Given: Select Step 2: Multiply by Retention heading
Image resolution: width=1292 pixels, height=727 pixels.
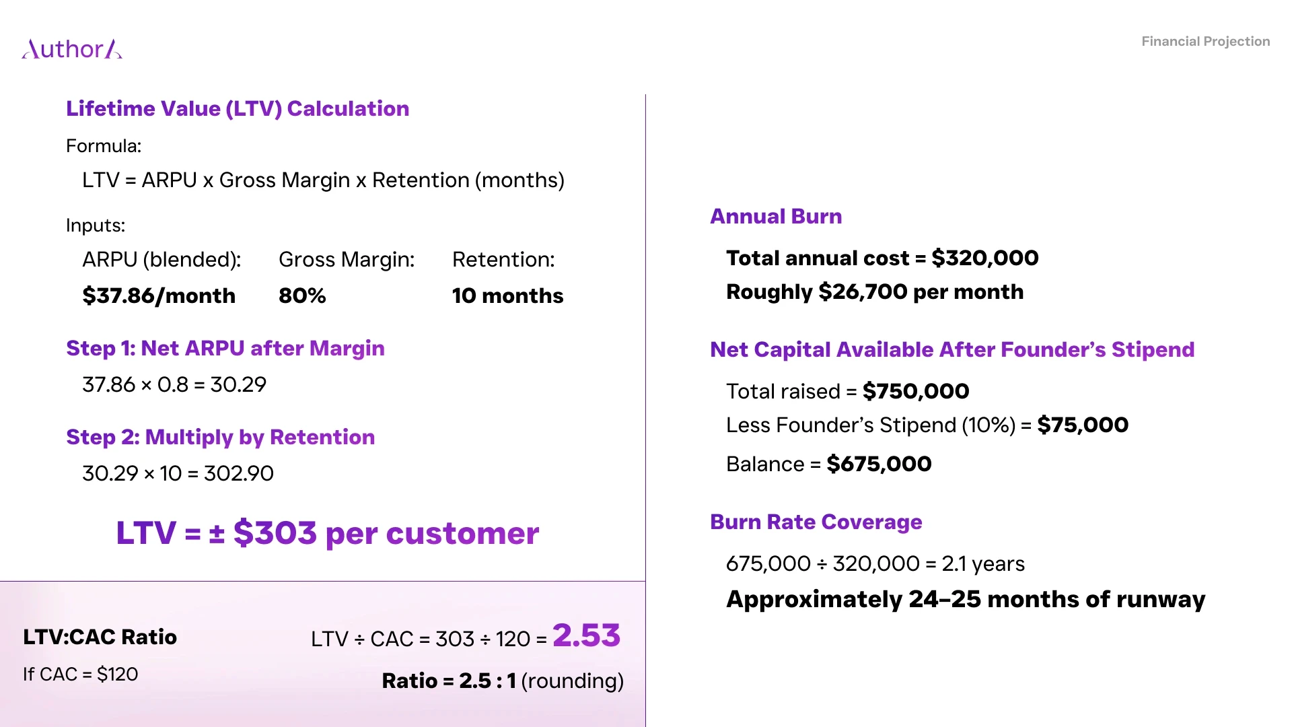Looking at the screenshot, I should 221,437.
